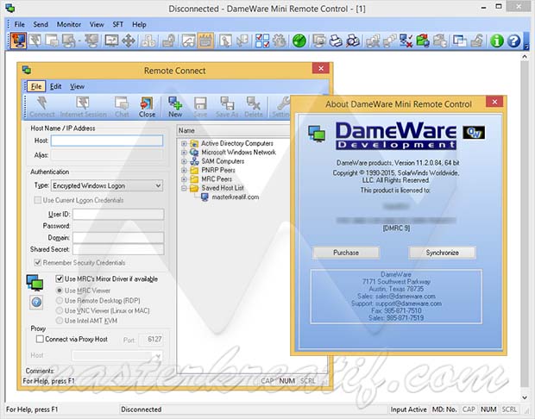This screenshot has width=535, height=419.
Task: Expand PNRP Peers node
Action: pyautogui.click(x=184, y=170)
